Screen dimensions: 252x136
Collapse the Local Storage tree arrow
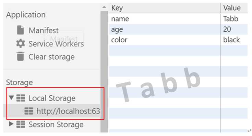tap(11, 97)
